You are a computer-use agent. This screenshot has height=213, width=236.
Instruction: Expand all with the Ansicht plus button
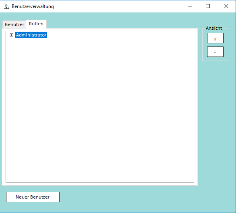click(x=215, y=38)
